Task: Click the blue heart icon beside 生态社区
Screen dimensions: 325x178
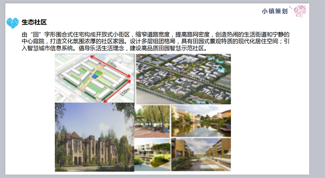Action: (13, 23)
